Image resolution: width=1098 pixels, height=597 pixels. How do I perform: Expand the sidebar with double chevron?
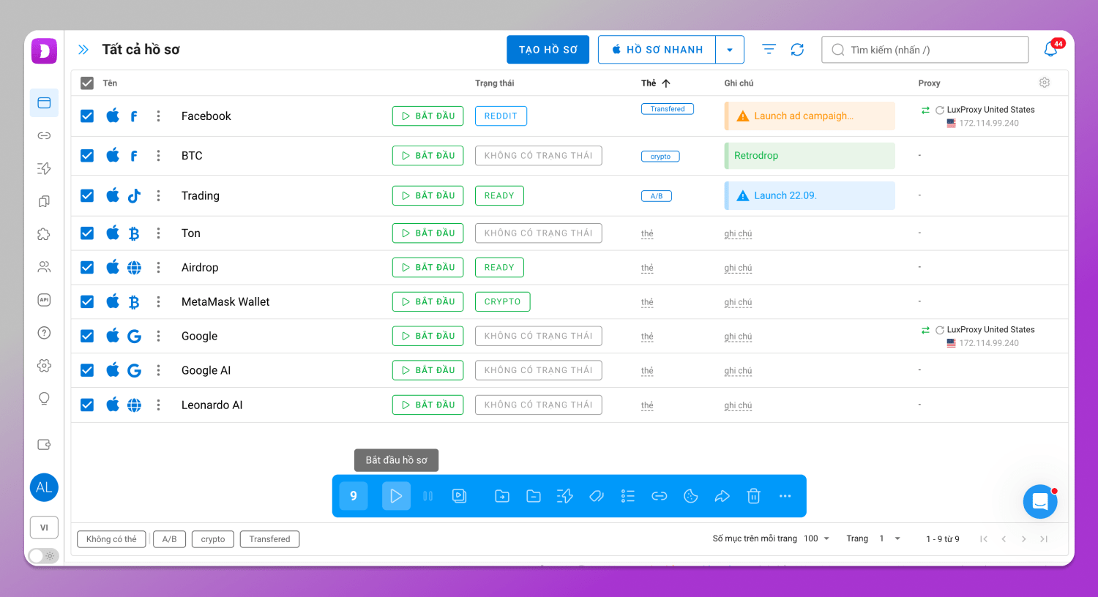(83, 50)
